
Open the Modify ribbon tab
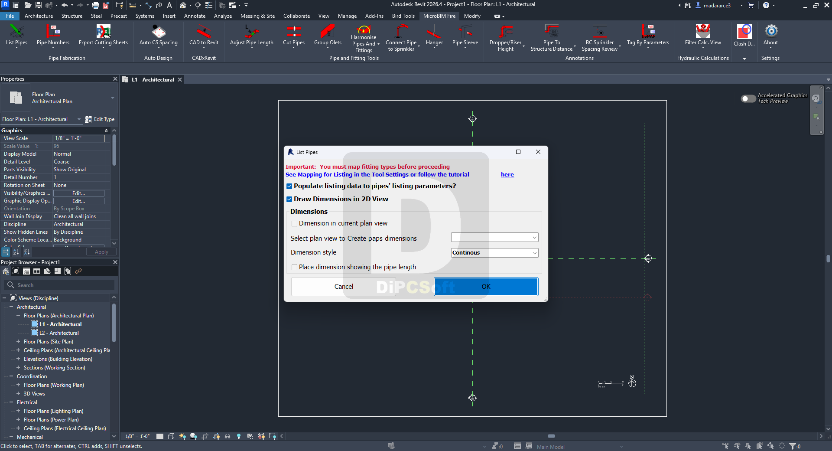tap(472, 16)
